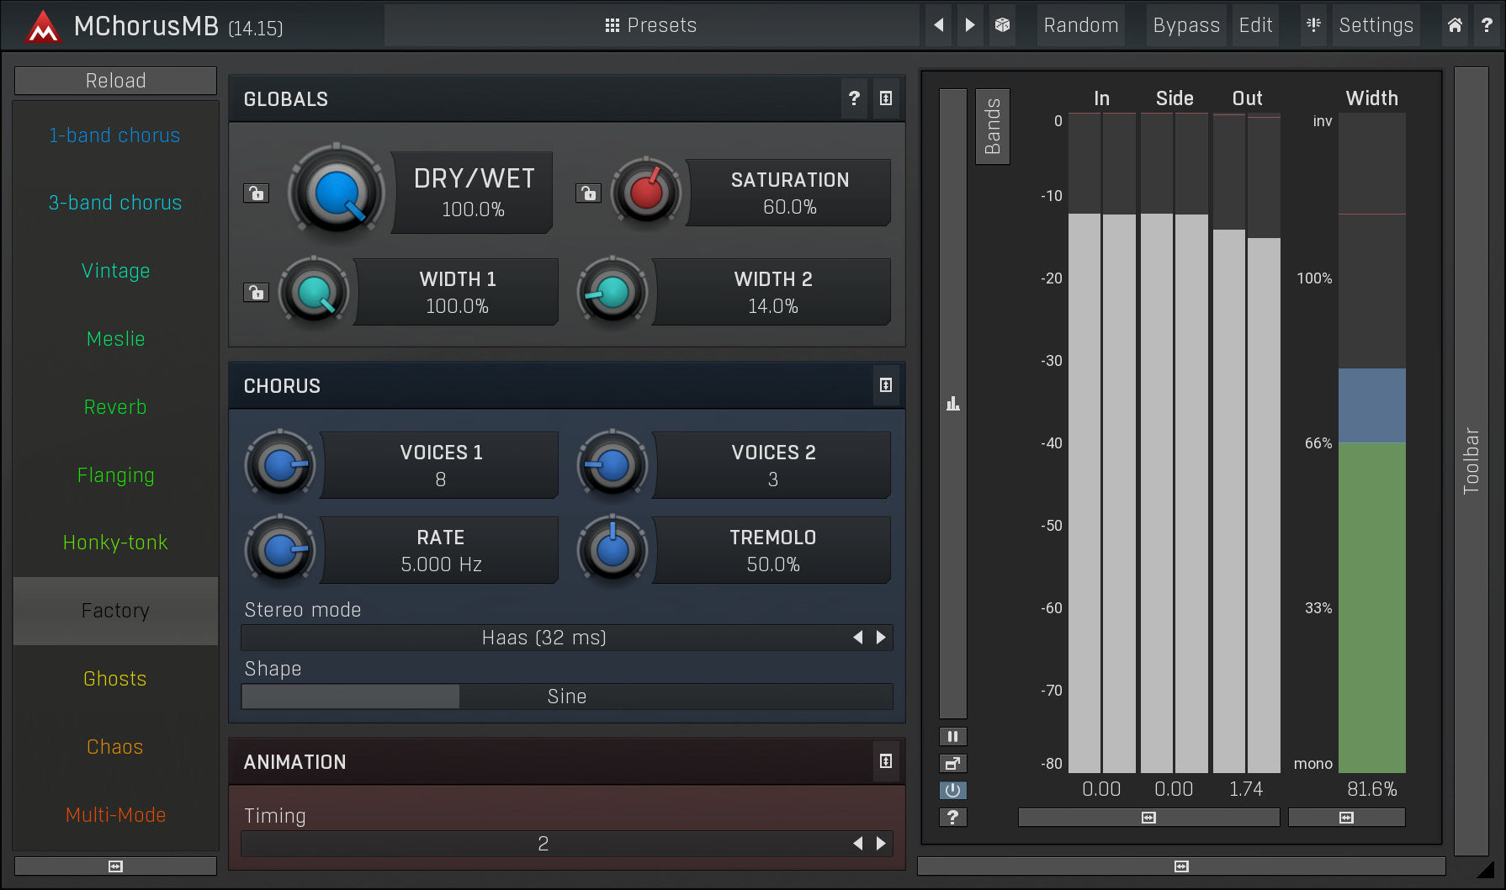Click the Bypass button

[x=1185, y=25]
